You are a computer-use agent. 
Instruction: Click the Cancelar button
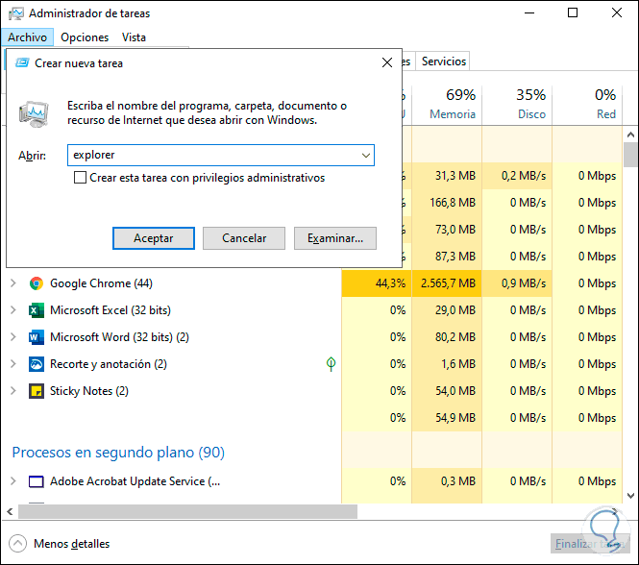[x=244, y=238]
